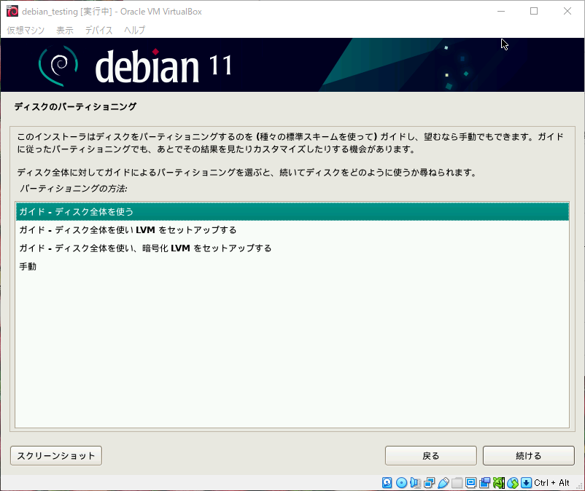
Task: Click the network adapter status icon
Action: [430, 483]
